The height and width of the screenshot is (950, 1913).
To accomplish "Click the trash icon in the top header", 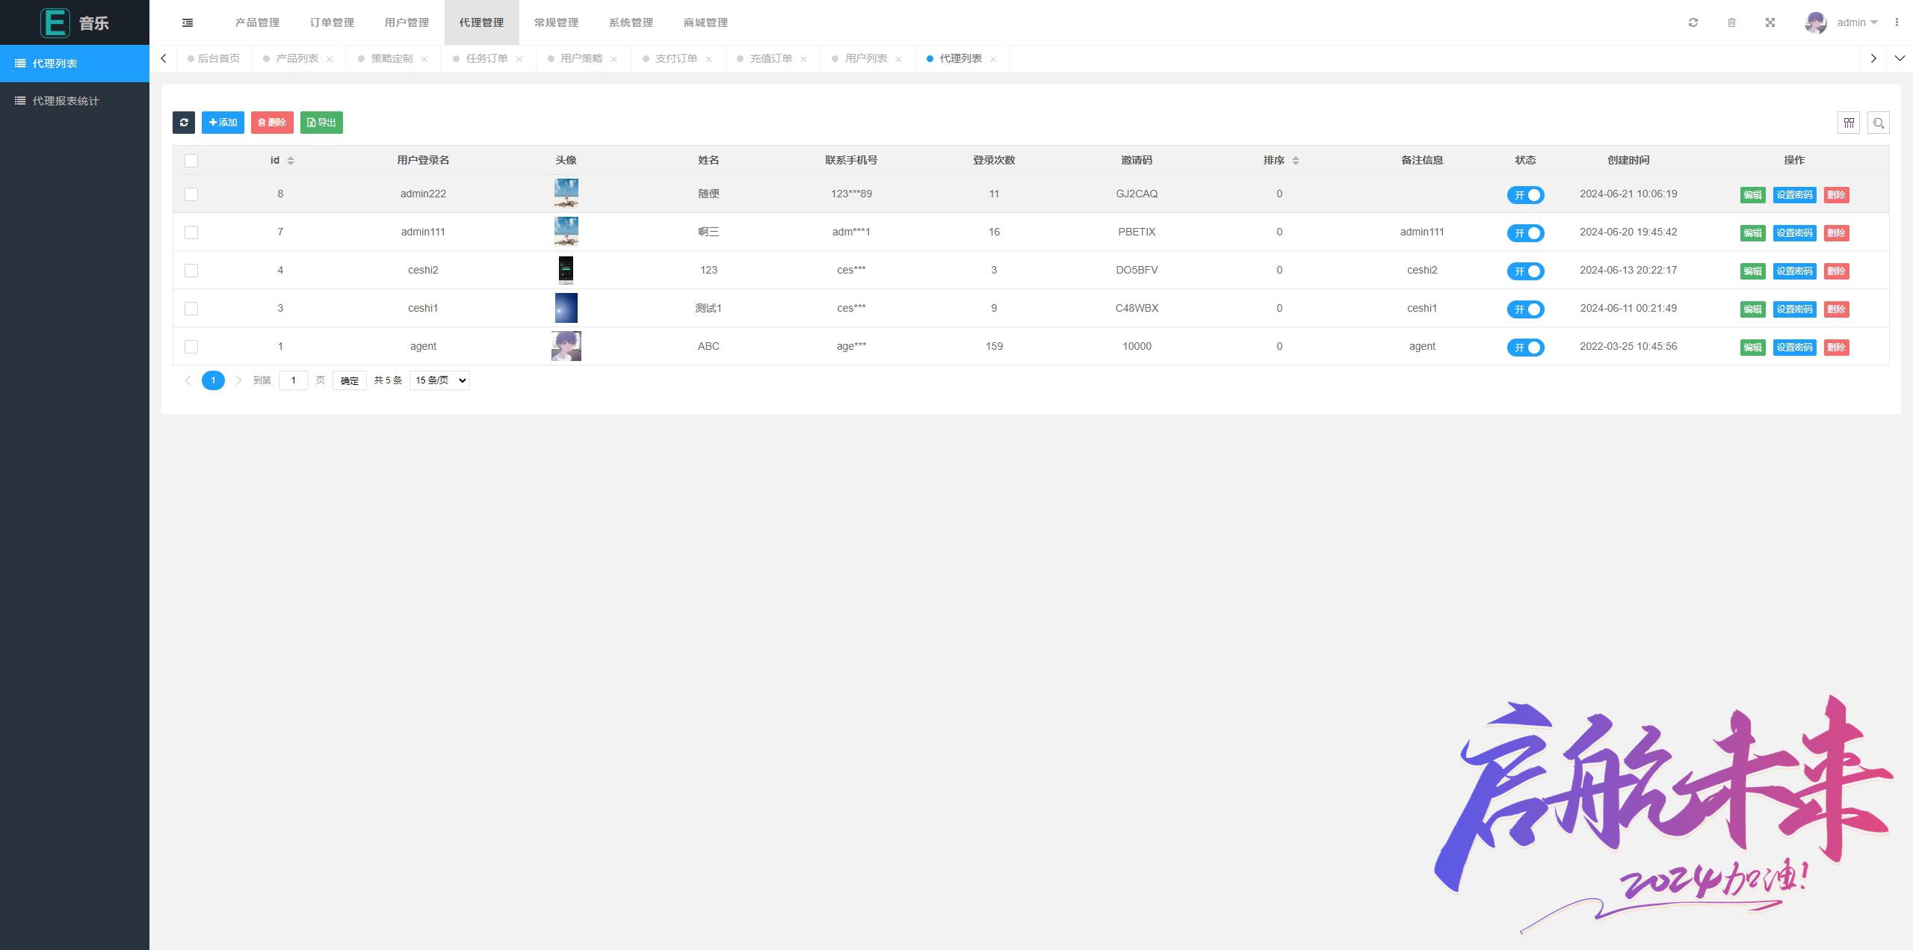I will click(x=1731, y=22).
